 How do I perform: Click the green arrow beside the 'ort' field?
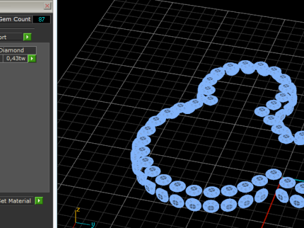[27, 37]
